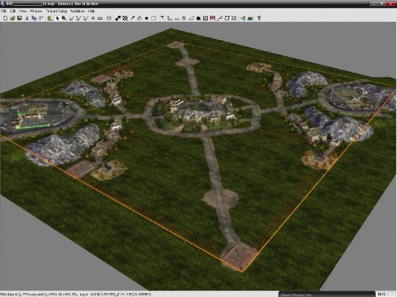The width and height of the screenshot is (397, 297).
Task: Click the question mark Help icon
Action: coord(259,18)
